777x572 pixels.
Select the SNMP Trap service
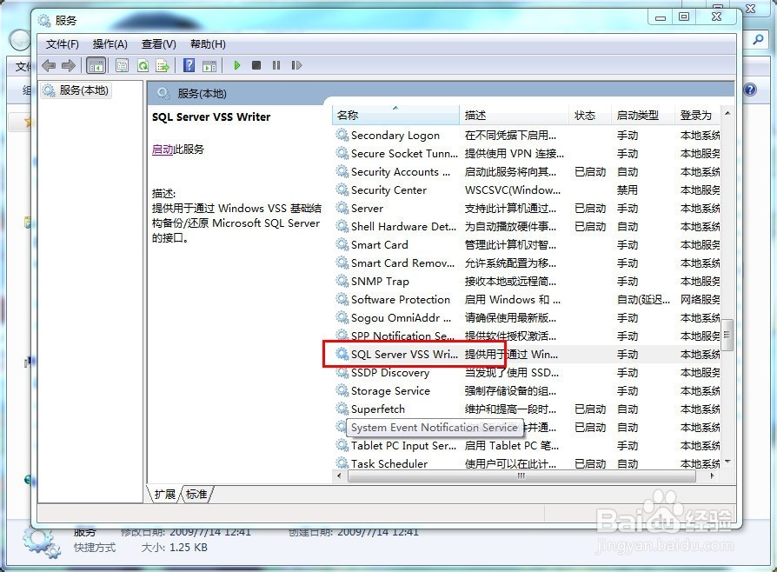pyautogui.click(x=527, y=282)
